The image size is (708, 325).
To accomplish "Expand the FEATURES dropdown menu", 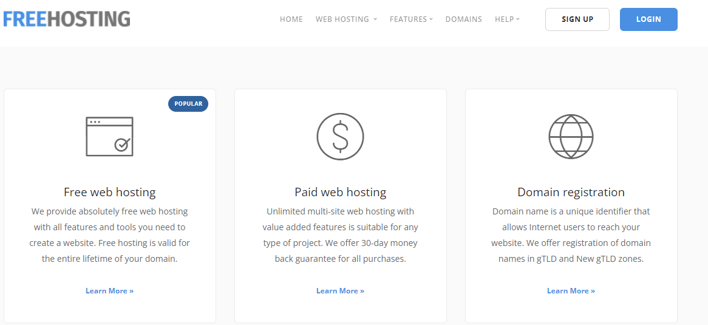I will (411, 19).
